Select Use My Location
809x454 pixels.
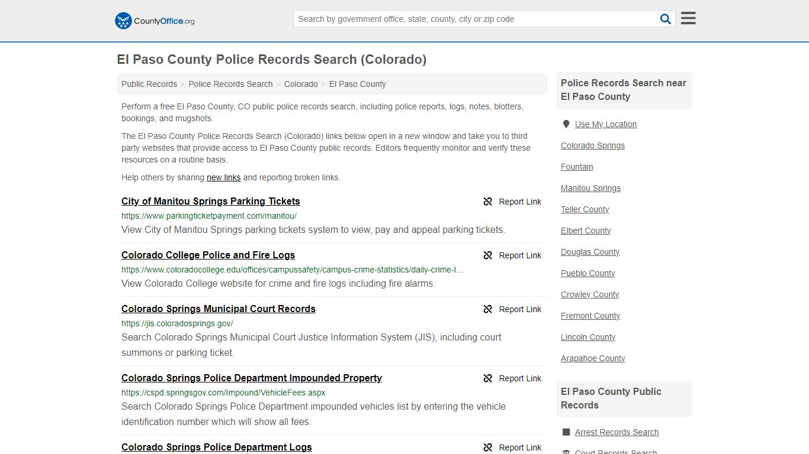coord(606,124)
